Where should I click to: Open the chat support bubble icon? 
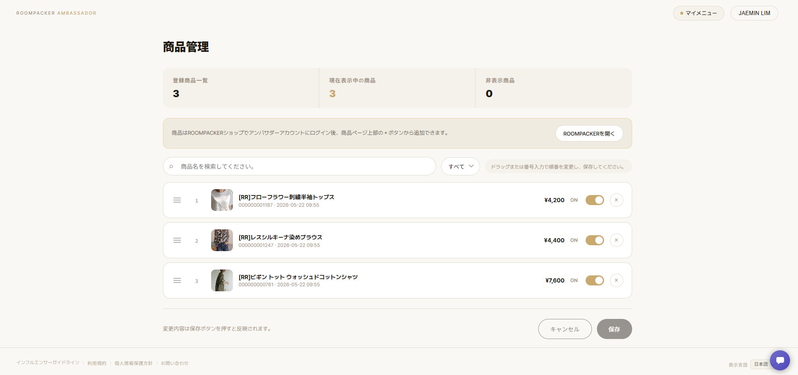click(780, 360)
